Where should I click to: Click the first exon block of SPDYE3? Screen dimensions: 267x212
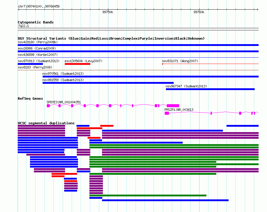[48, 106]
